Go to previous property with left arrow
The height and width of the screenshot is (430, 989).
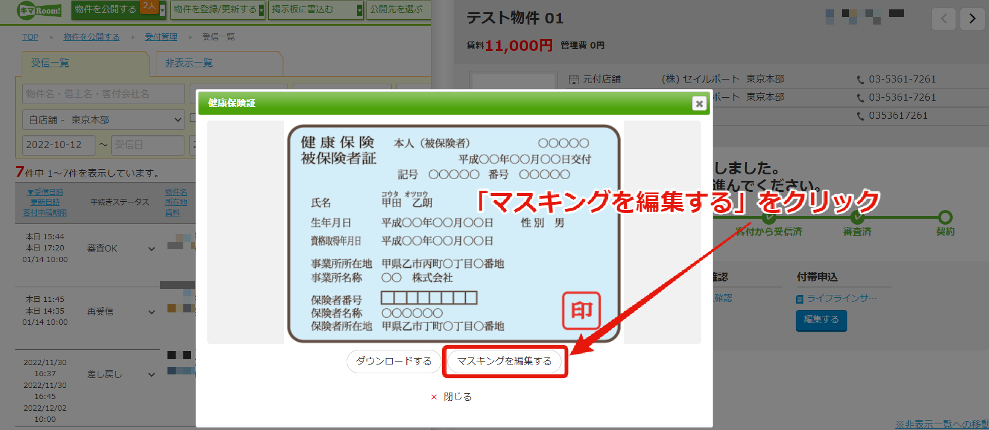click(943, 19)
